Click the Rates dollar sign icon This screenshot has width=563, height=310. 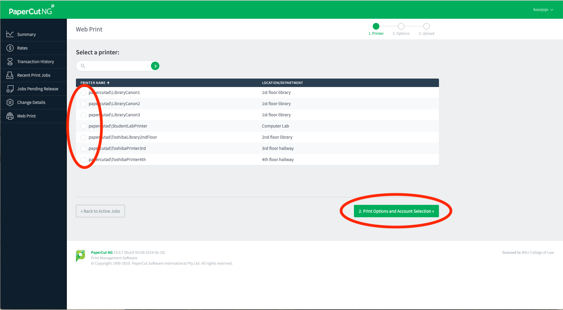tap(10, 48)
